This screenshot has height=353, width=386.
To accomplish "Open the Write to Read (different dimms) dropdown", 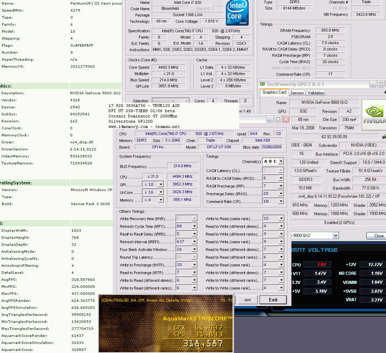I will 194,280.
